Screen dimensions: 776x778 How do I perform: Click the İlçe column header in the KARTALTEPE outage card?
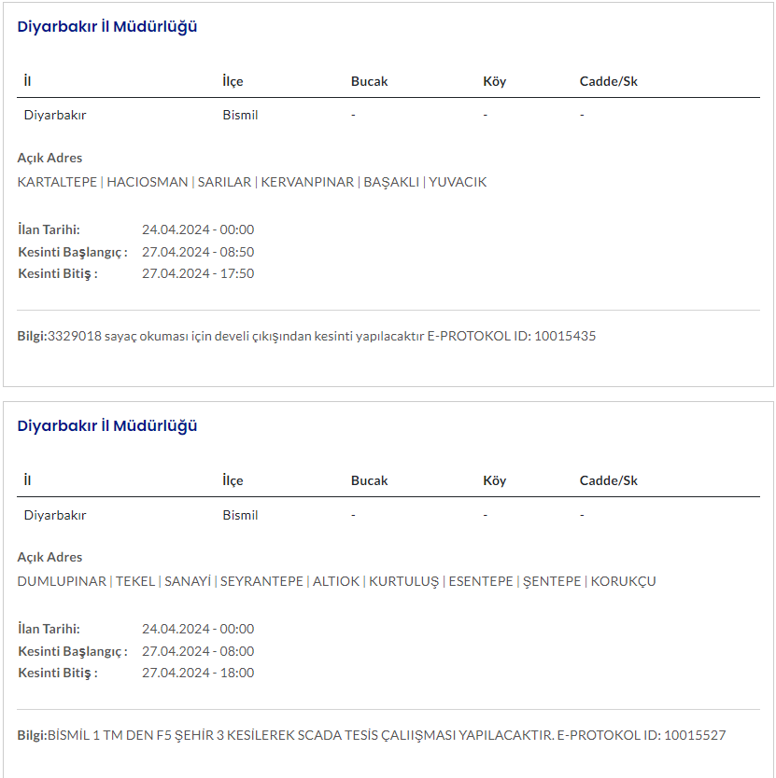coord(233,81)
